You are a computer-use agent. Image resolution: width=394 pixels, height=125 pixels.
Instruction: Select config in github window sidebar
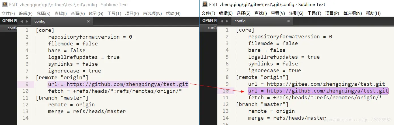point(12,28)
